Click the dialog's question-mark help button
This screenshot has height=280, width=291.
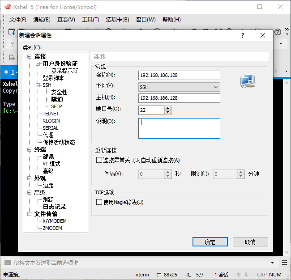pyautogui.click(x=243, y=35)
